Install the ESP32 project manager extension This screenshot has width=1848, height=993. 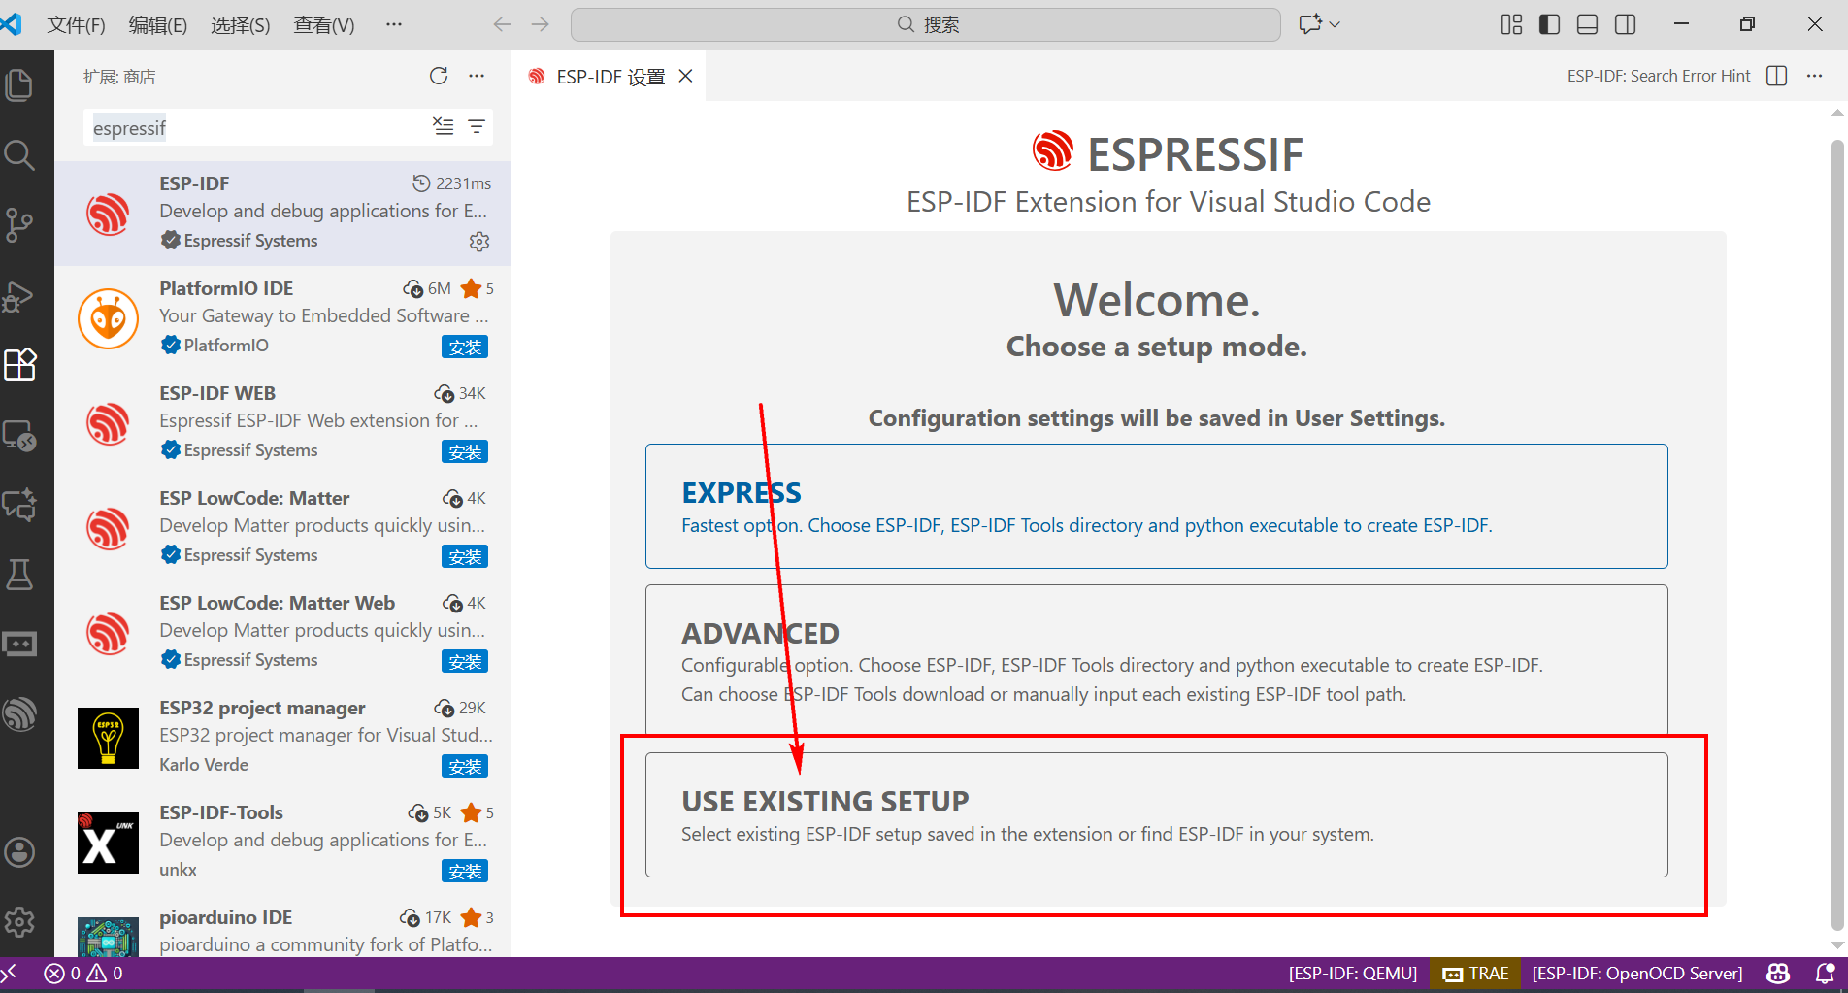(x=465, y=766)
